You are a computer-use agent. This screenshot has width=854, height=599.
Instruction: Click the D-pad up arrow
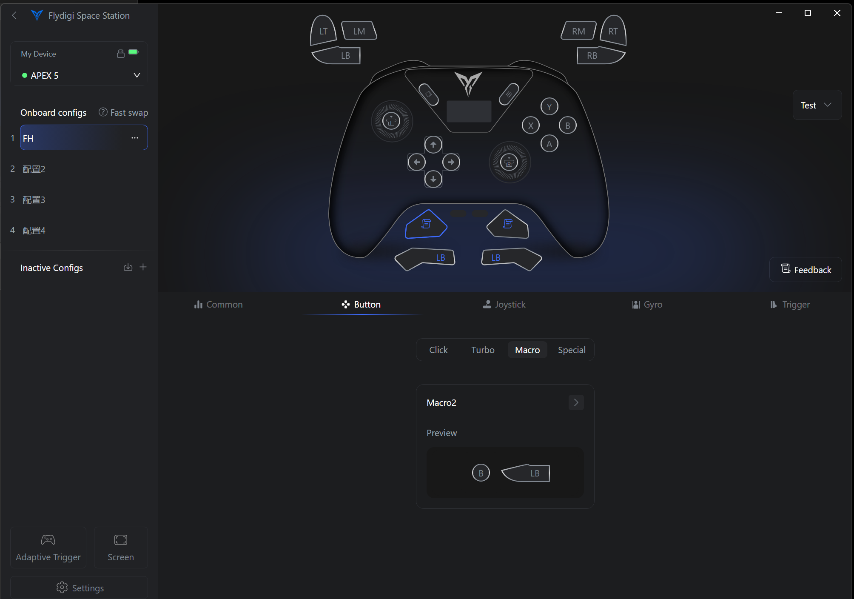[433, 145]
